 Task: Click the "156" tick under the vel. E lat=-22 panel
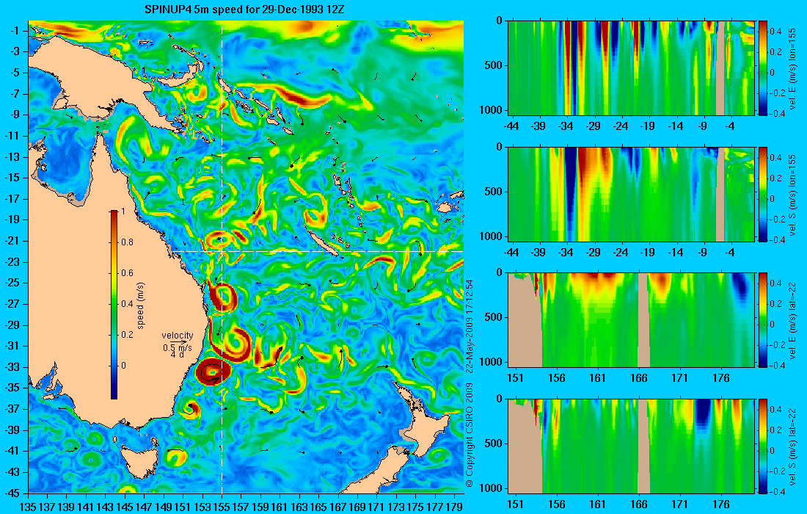coord(556,378)
